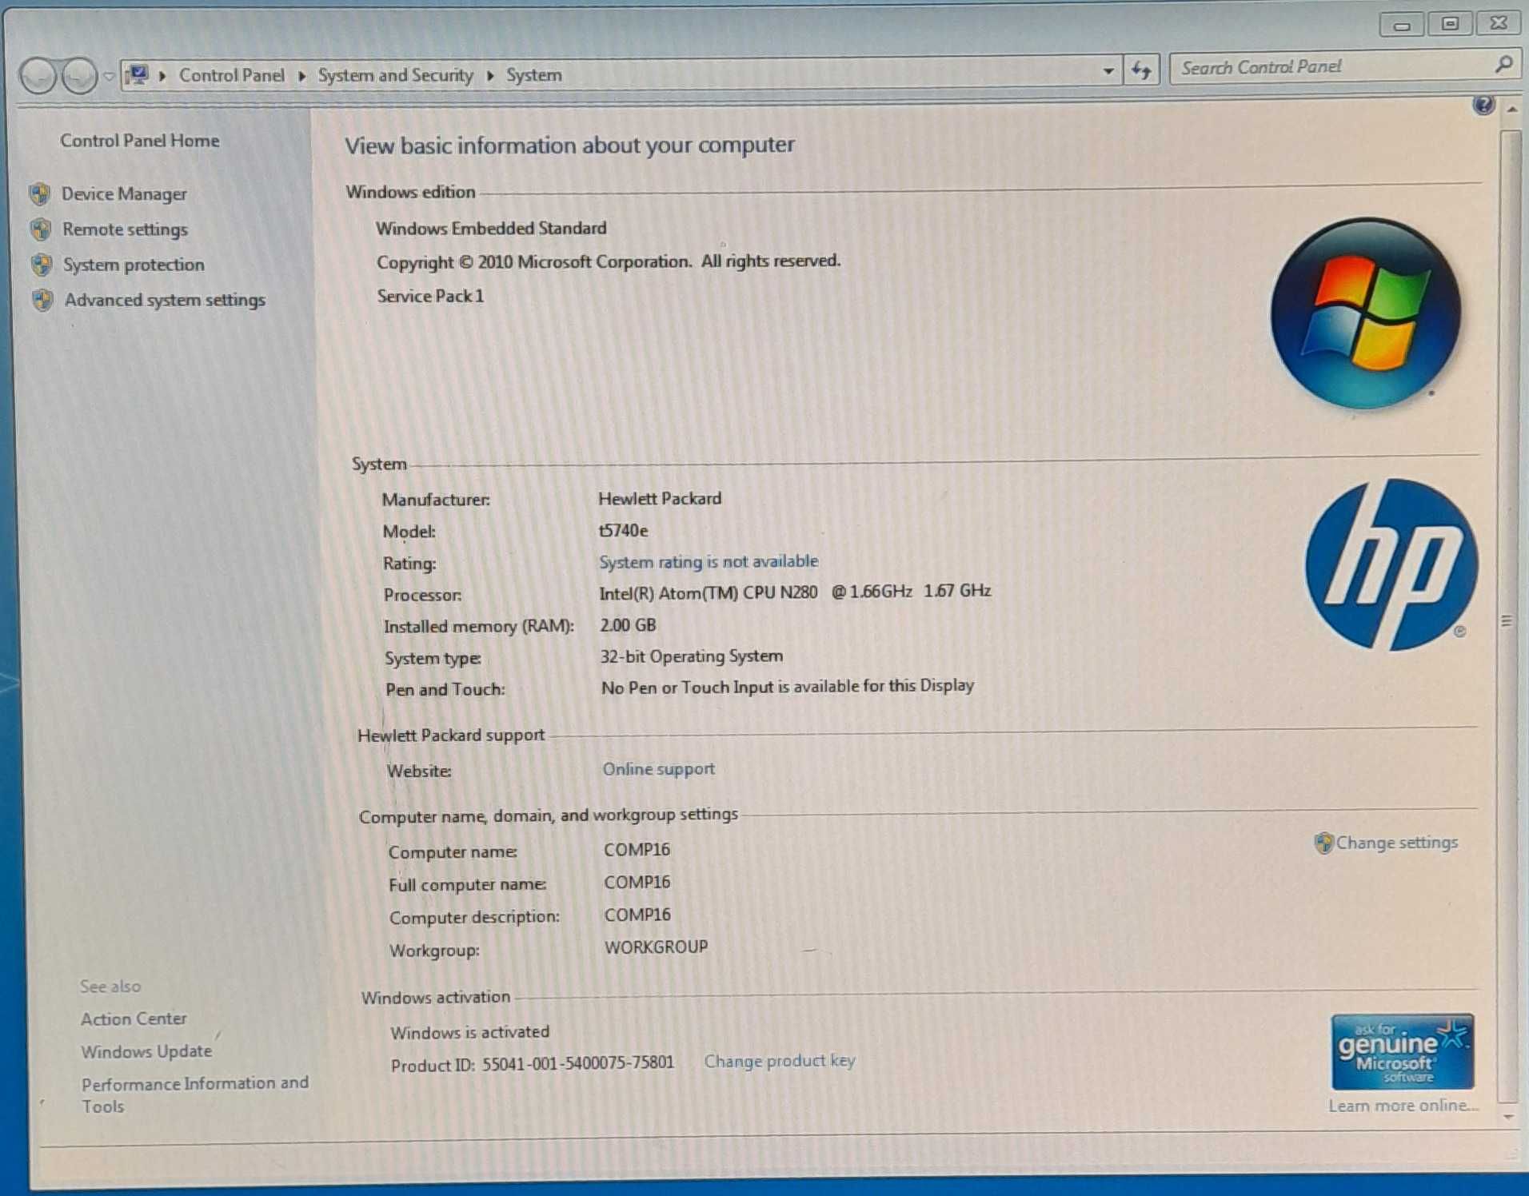Open the address bar history dropdown
The height and width of the screenshot is (1196, 1529).
point(1108,71)
